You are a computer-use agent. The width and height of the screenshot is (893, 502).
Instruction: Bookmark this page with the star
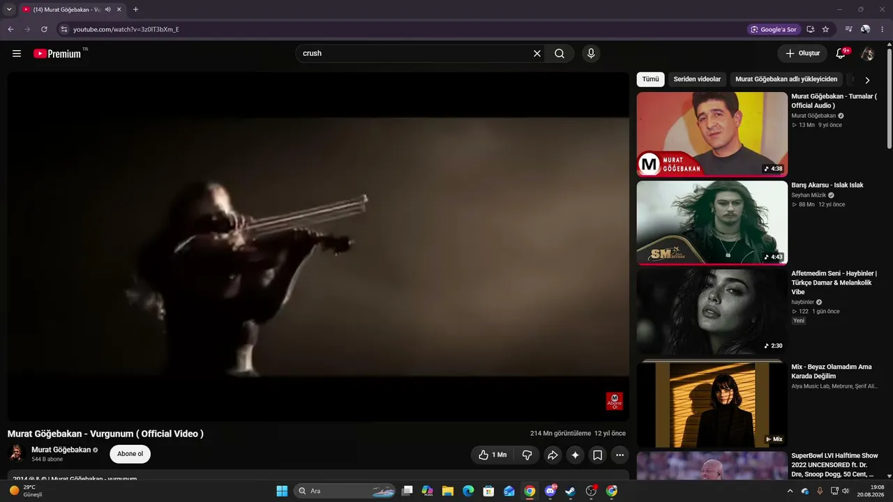coord(825,29)
